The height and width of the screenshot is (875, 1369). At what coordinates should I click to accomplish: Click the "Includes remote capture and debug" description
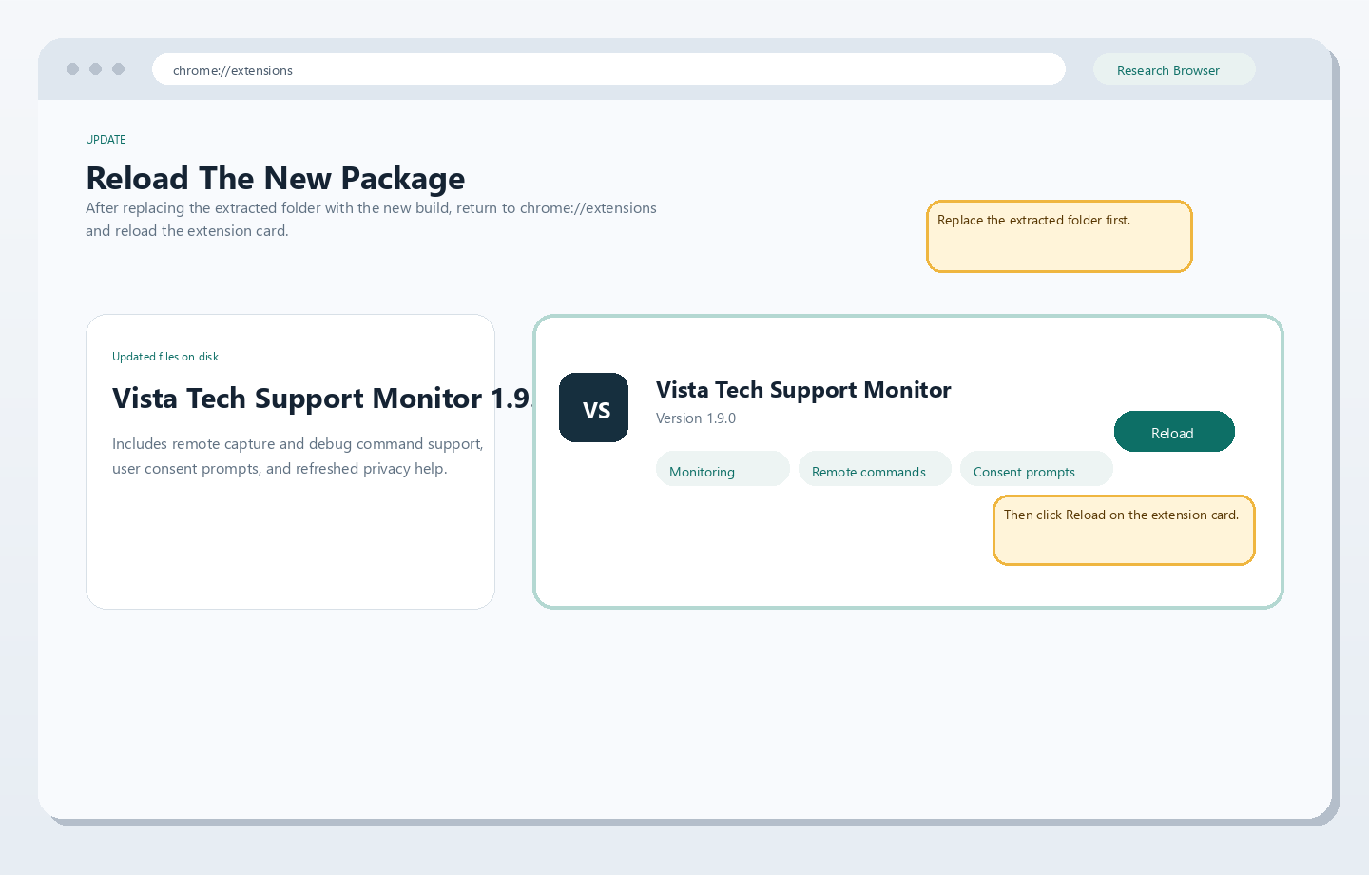298,456
